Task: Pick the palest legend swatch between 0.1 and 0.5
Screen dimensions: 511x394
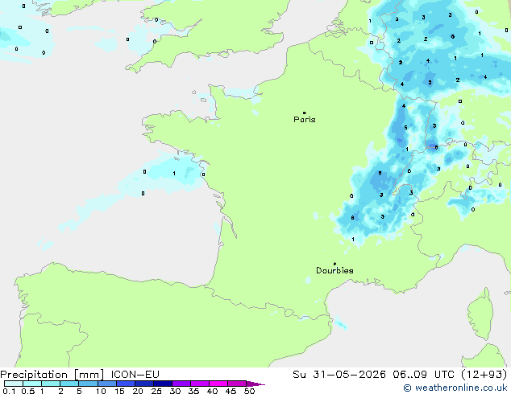Action: click(x=14, y=384)
